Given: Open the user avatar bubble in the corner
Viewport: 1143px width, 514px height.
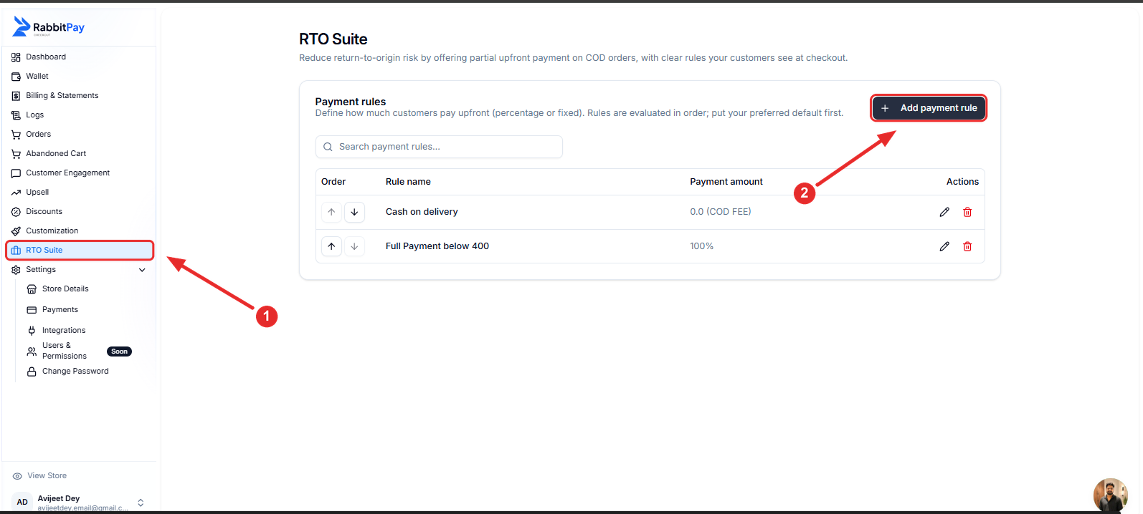Looking at the screenshot, I should click(x=1110, y=495).
